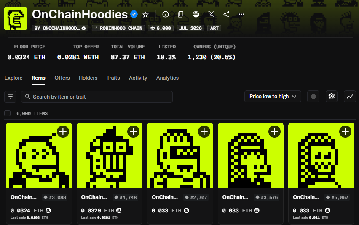Screen dimensions: 359x225
Task: Click the 0.0329 ETH price on item #4,748
Action: pyautogui.click(x=97, y=210)
